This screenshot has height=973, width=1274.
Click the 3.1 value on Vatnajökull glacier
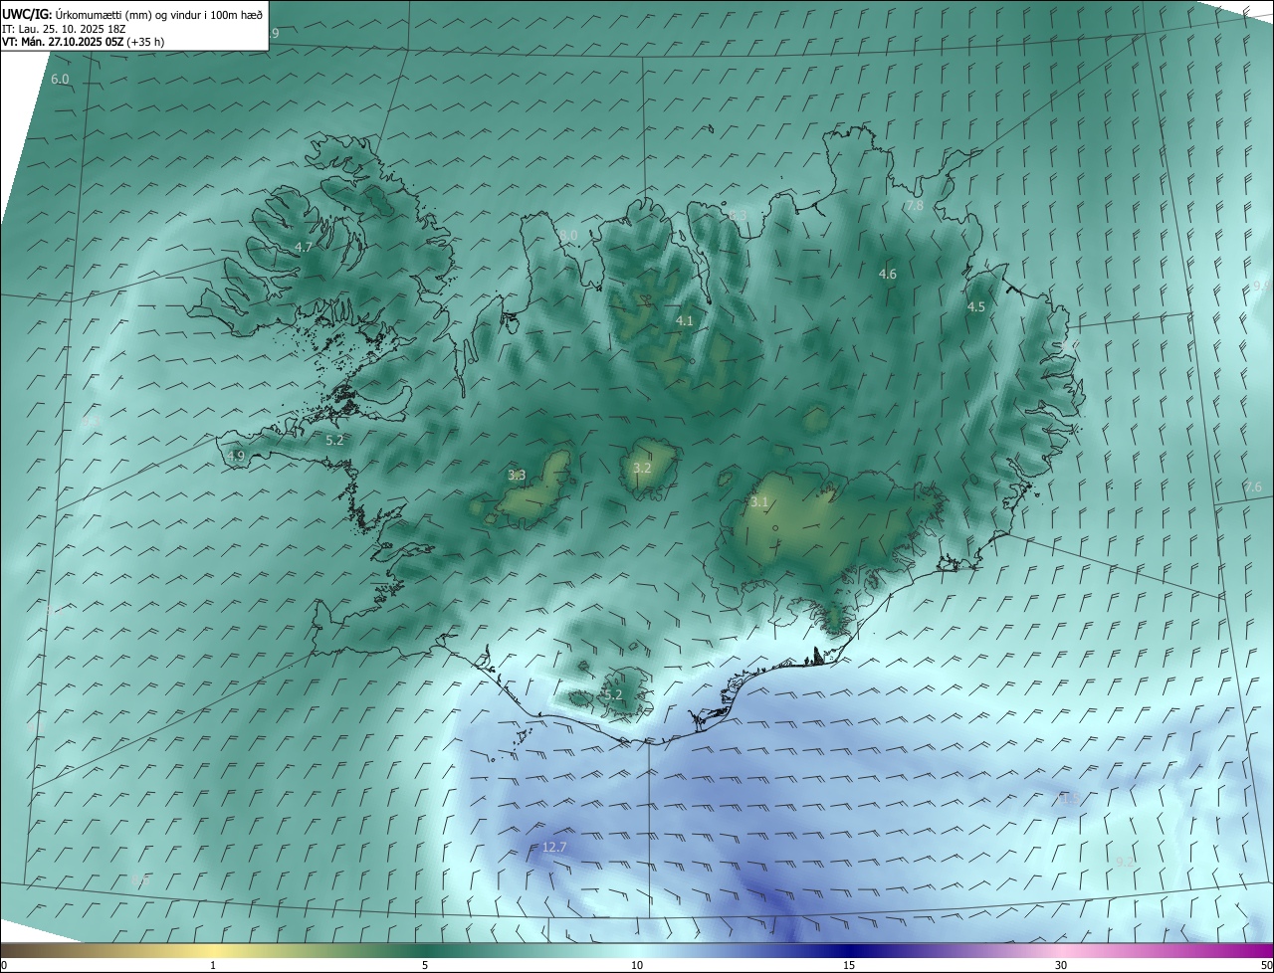[759, 502]
